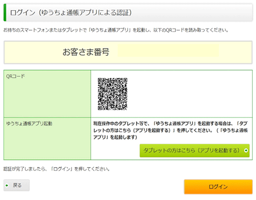Click the orange ログイン button
Viewport: 256px width, 200px height.
[218, 187]
